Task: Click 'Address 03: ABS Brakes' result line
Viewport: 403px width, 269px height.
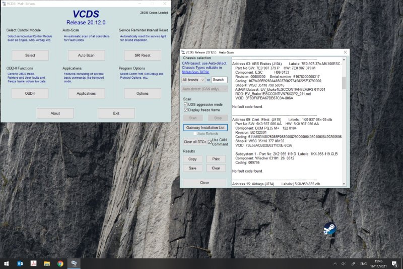Action: click(x=287, y=64)
